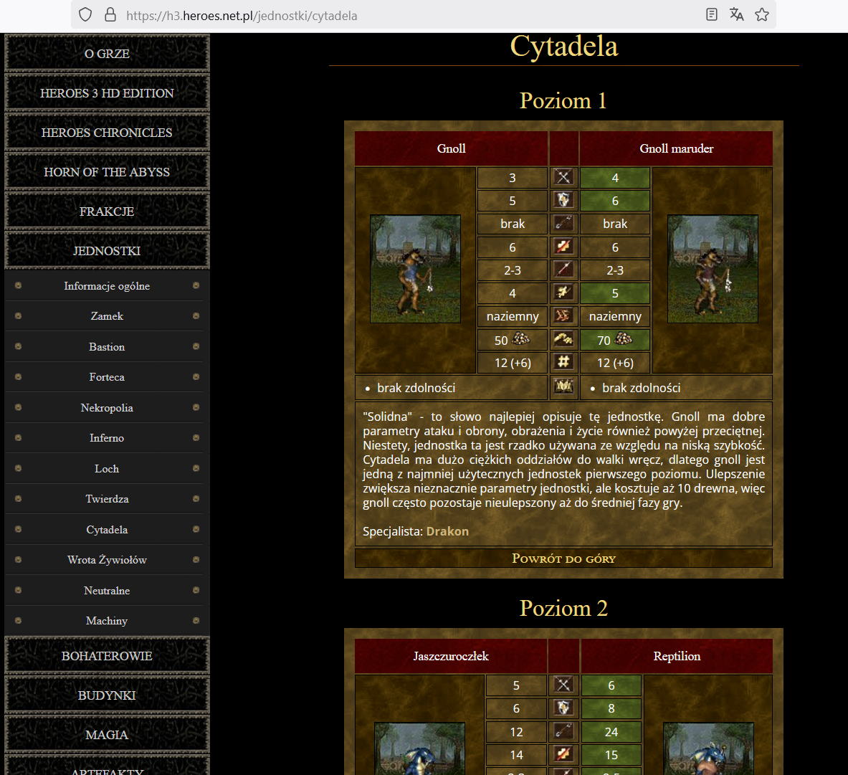Viewport: 848px width, 775px height.
Task: Click the Jaszczuroczłek creature portrait
Action: tap(419, 748)
